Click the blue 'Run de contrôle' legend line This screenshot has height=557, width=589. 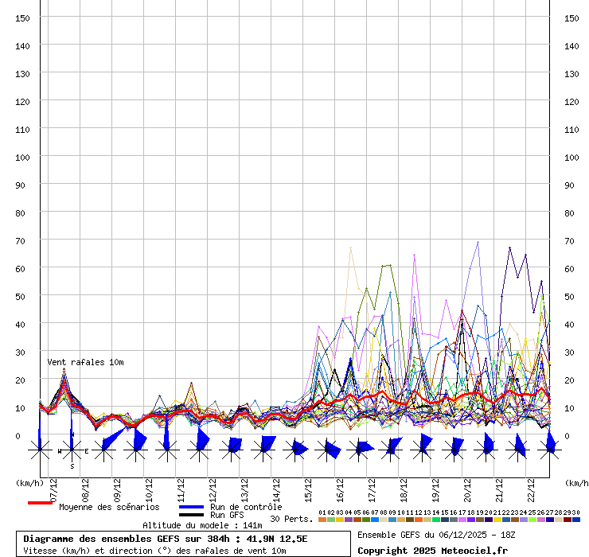tap(191, 507)
